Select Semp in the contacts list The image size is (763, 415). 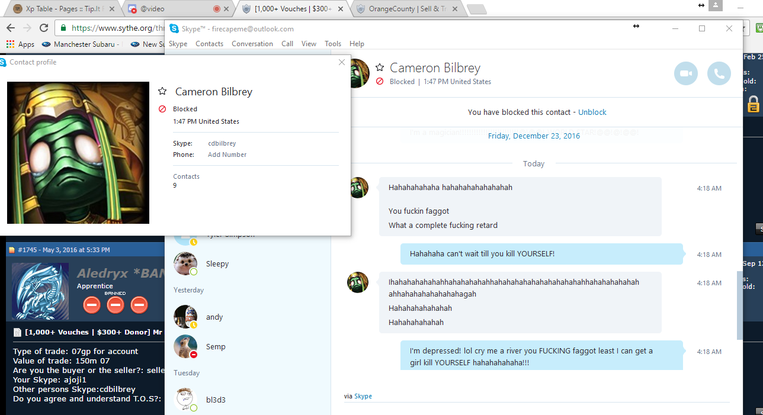[248, 346]
